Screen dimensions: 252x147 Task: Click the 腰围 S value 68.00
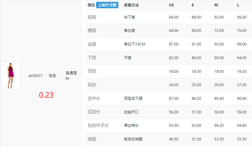point(196,31)
